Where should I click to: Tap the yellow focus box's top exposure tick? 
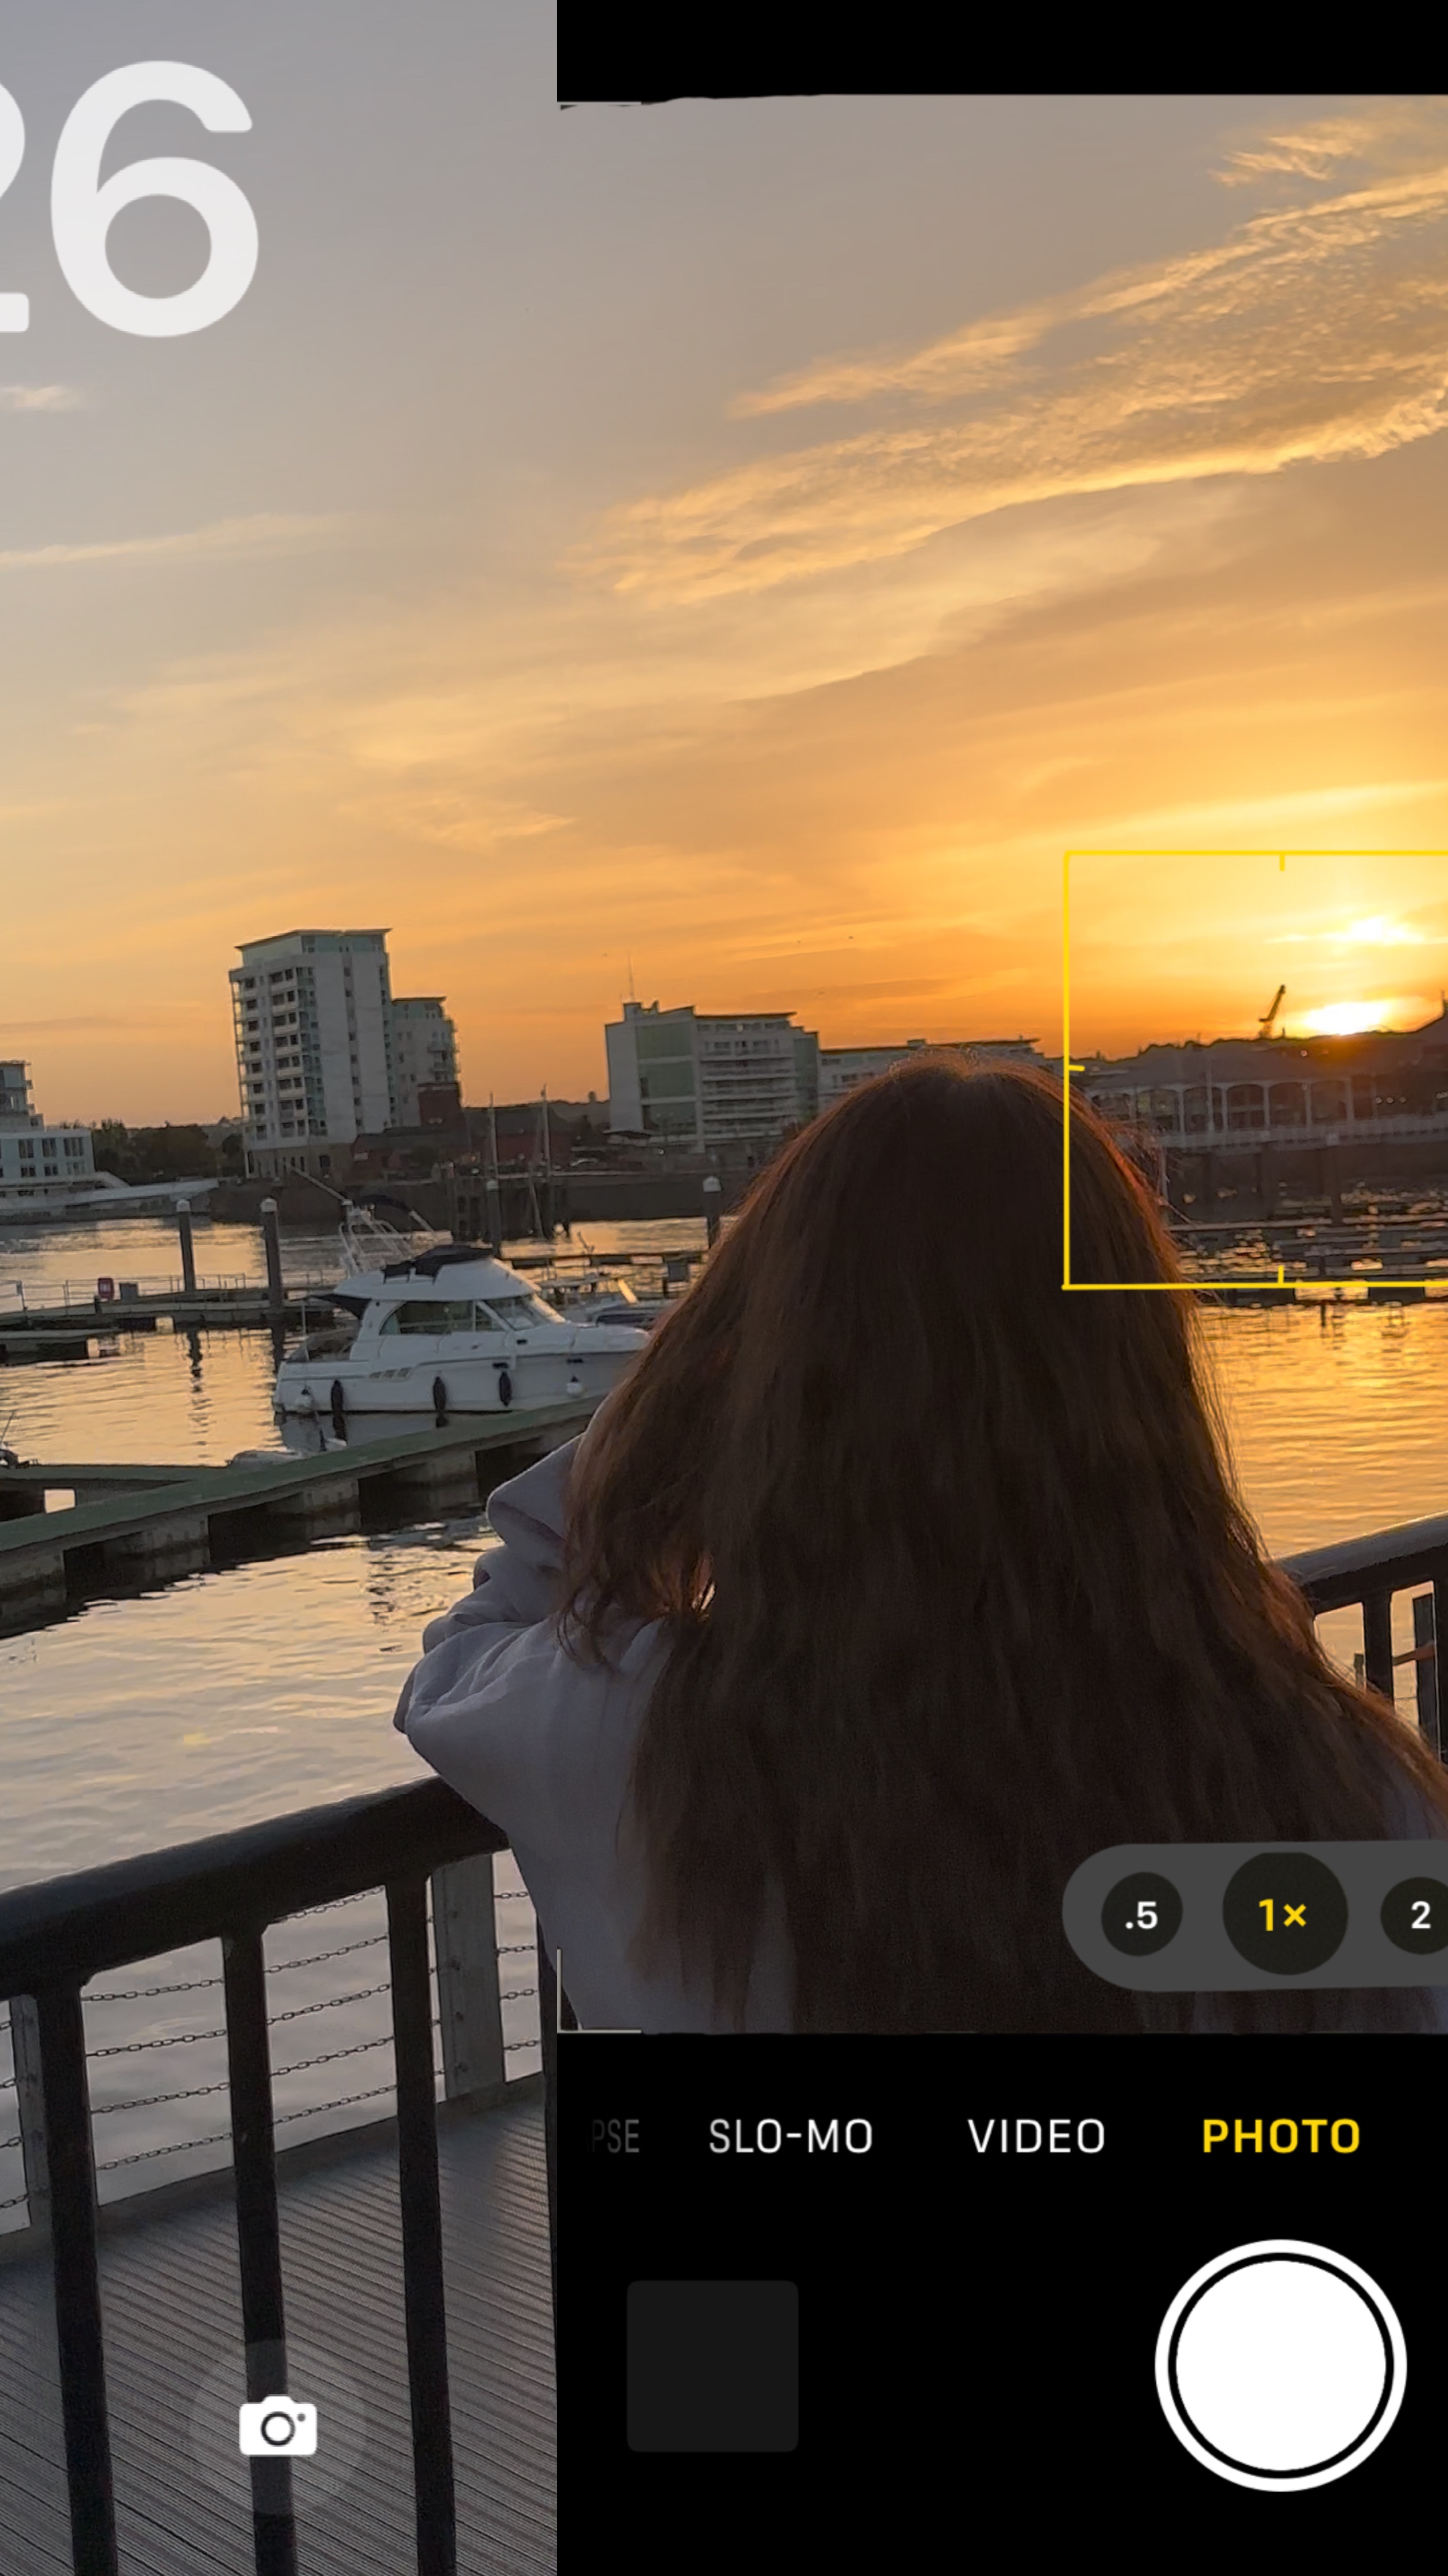click(1282, 860)
